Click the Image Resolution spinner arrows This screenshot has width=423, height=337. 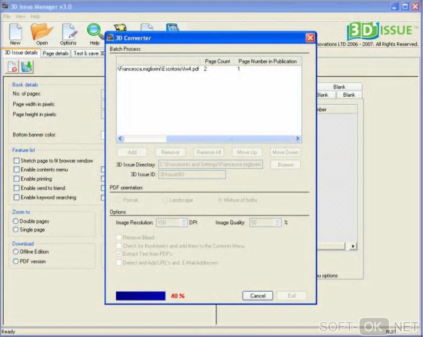tap(184, 222)
